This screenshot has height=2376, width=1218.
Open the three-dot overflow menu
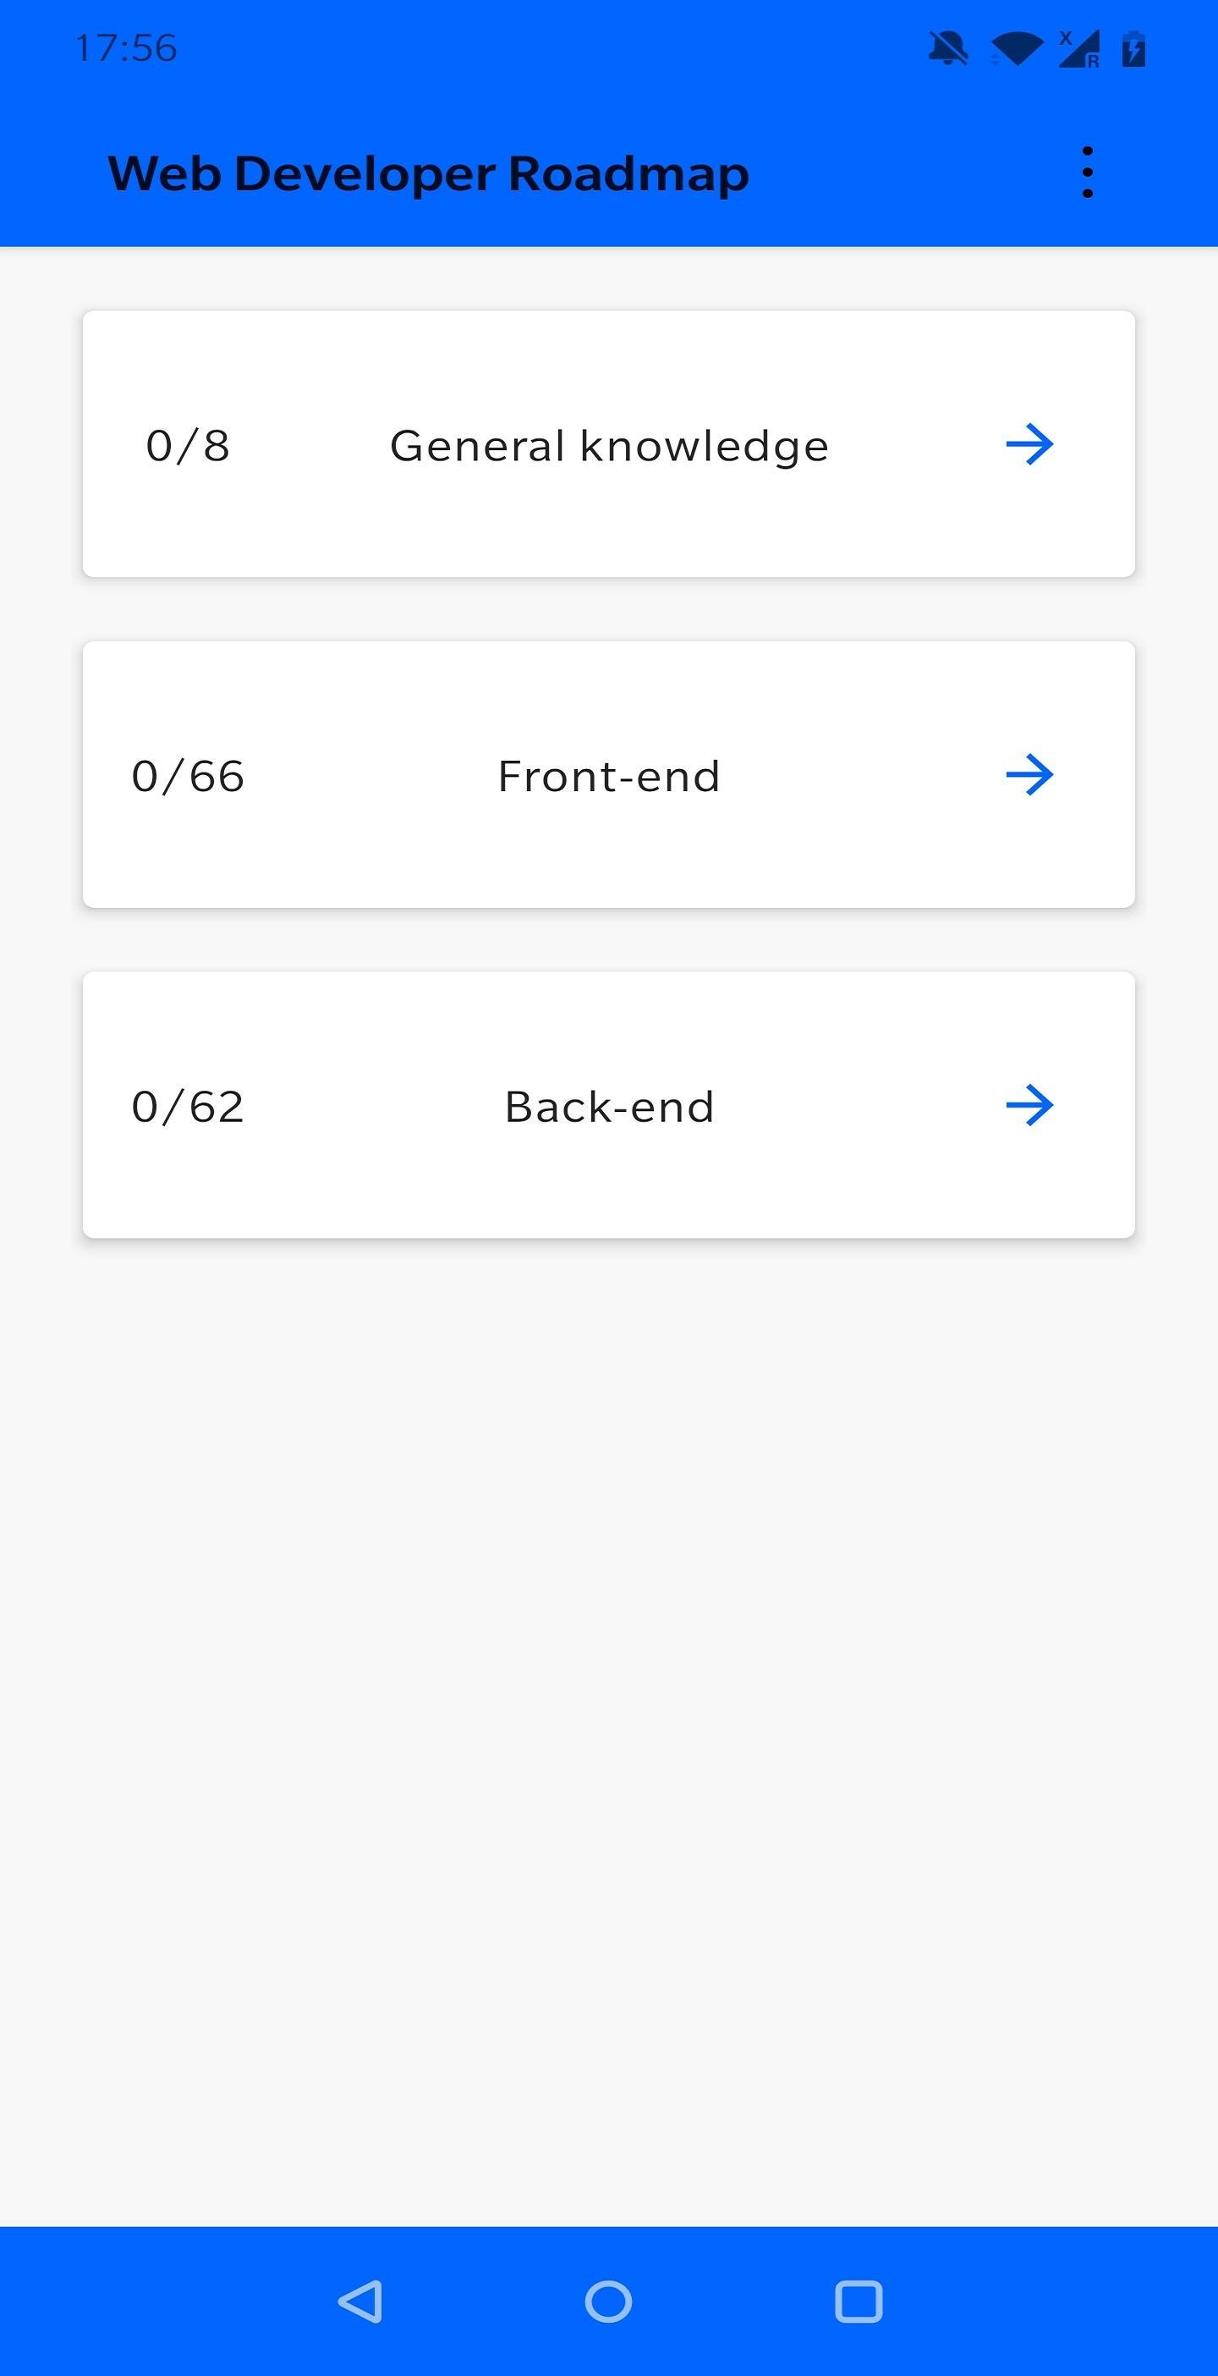point(1087,173)
